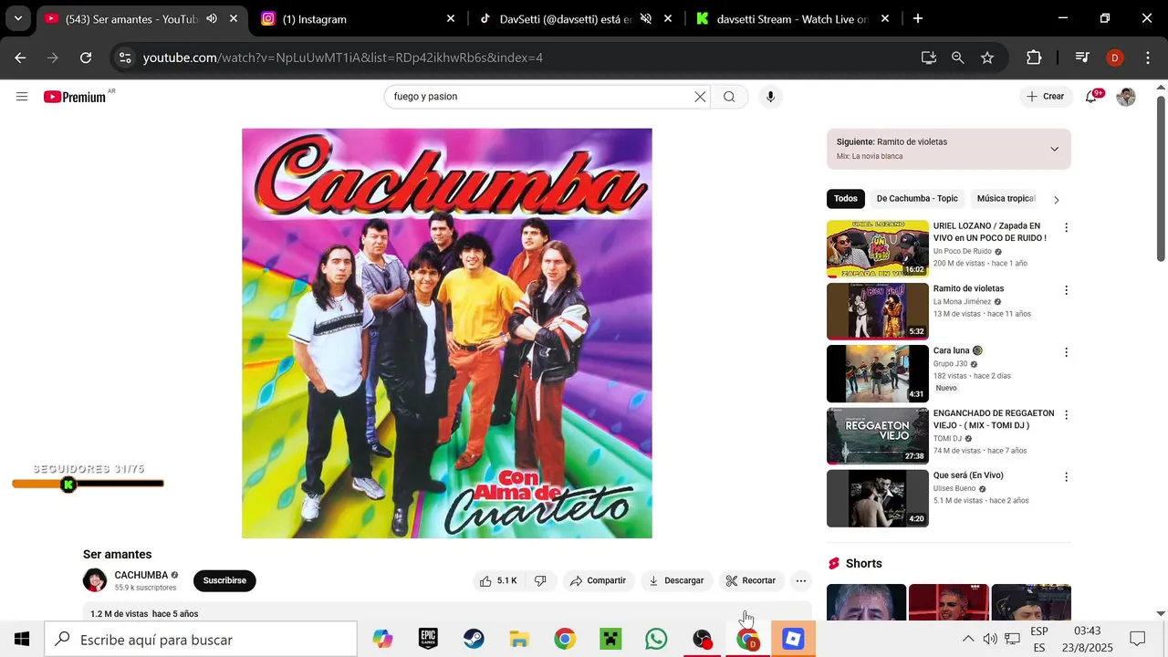The width and height of the screenshot is (1168, 657).
Task: Open a new browser tab
Action: click(x=918, y=18)
